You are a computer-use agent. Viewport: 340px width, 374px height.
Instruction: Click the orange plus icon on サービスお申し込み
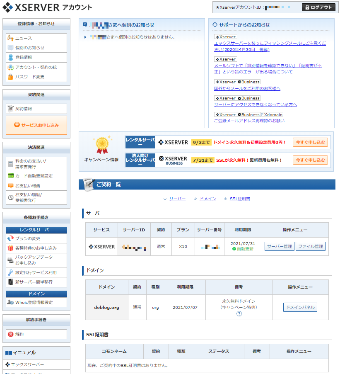[17, 125]
